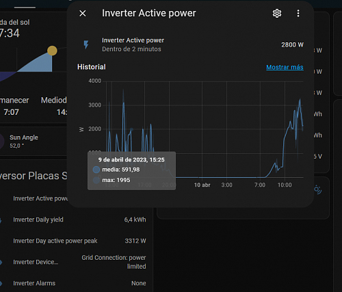The height and width of the screenshot is (292, 342).
Task: Click the media legend circle in tooltip
Action: tap(96, 170)
